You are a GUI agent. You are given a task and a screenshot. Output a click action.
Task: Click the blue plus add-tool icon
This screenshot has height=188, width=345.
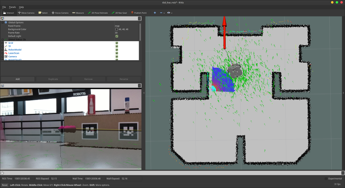tap(155, 13)
